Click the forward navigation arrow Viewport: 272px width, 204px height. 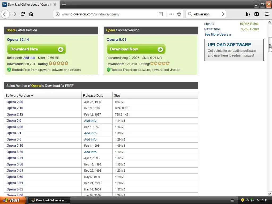pos(14,14)
